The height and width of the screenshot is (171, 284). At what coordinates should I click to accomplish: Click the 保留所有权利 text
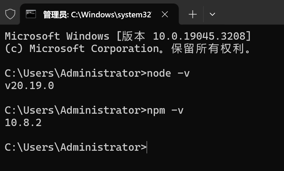click(208, 48)
